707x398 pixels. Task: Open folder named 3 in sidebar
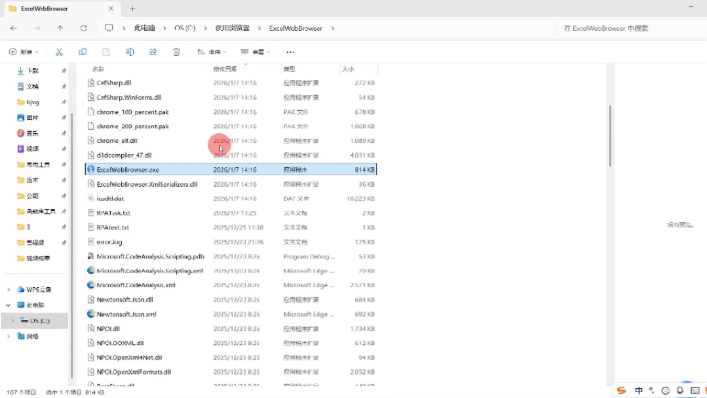[x=28, y=226]
